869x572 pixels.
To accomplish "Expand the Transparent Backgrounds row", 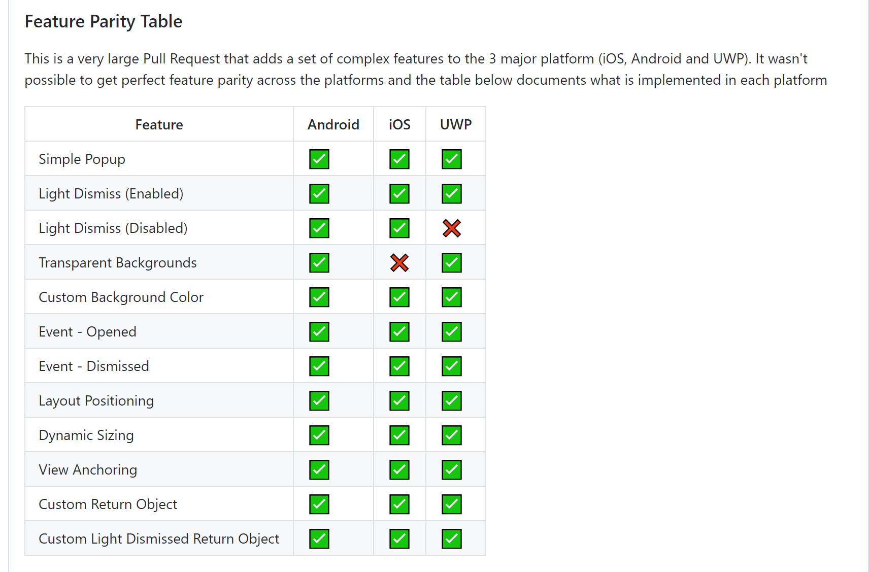I will [x=117, y=262].
